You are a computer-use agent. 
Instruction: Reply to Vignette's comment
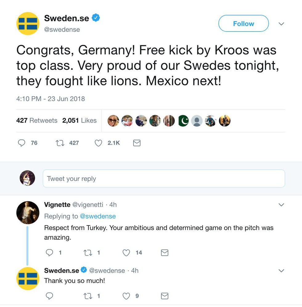[x=49, y=253]
